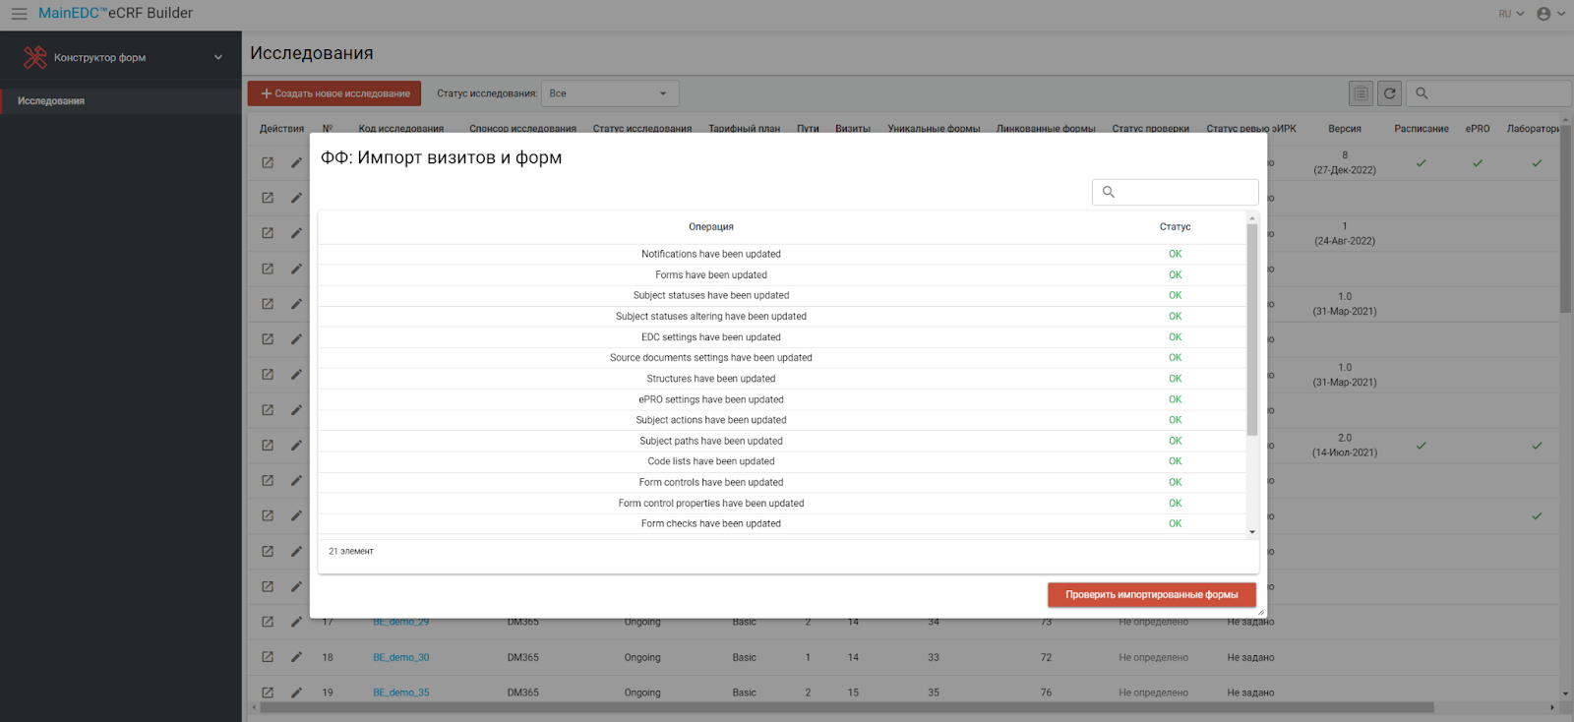Open study with version 8 (27-Дек-2022)
The width and height of the screenshot is (1574, 722).
(x=268, y=162)
